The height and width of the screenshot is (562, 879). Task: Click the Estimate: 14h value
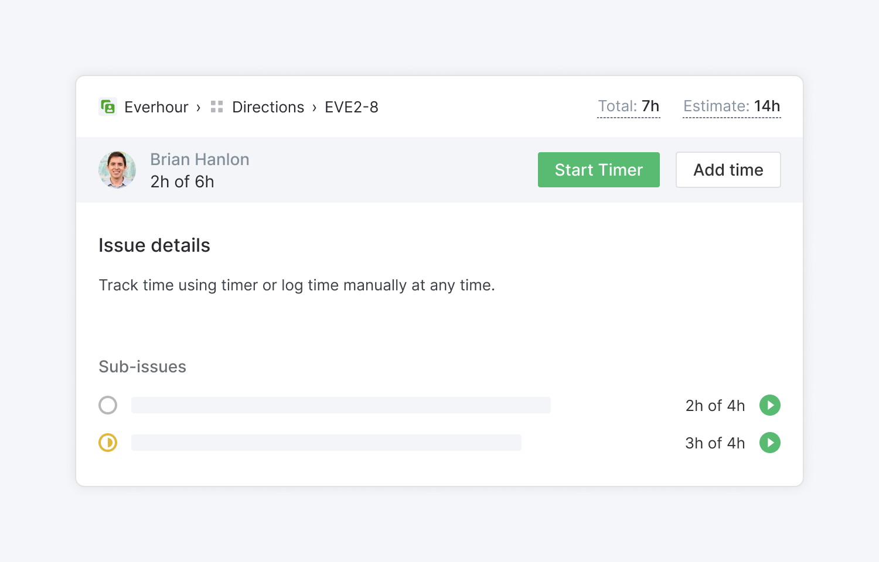(x=732, y=107)
